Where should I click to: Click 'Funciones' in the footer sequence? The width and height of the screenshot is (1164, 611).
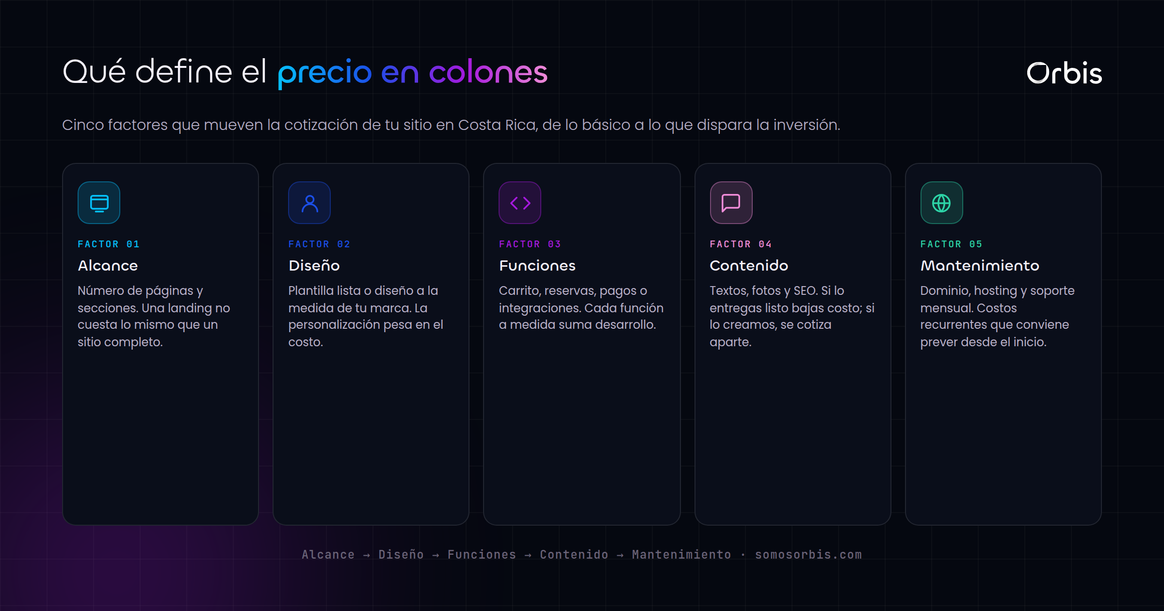coord(482,554)
